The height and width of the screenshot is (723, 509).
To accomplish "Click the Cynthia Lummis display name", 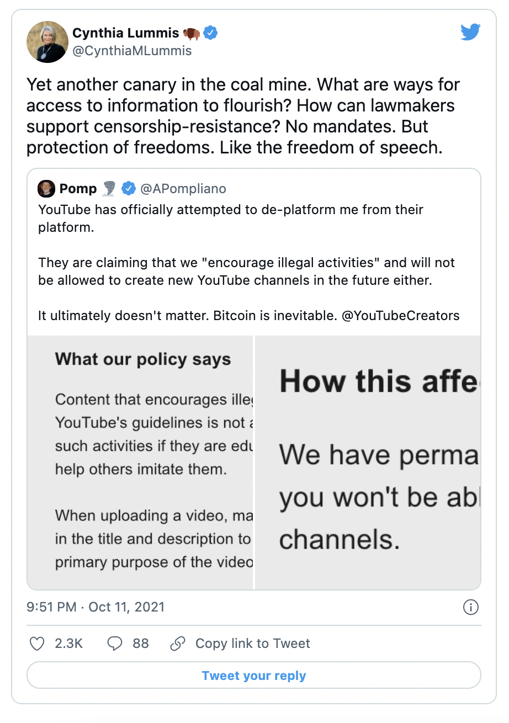I will click(126, 33).
